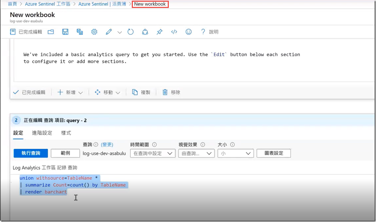Click the 範例 samples button
376x222 pixels.
point(65,153)
